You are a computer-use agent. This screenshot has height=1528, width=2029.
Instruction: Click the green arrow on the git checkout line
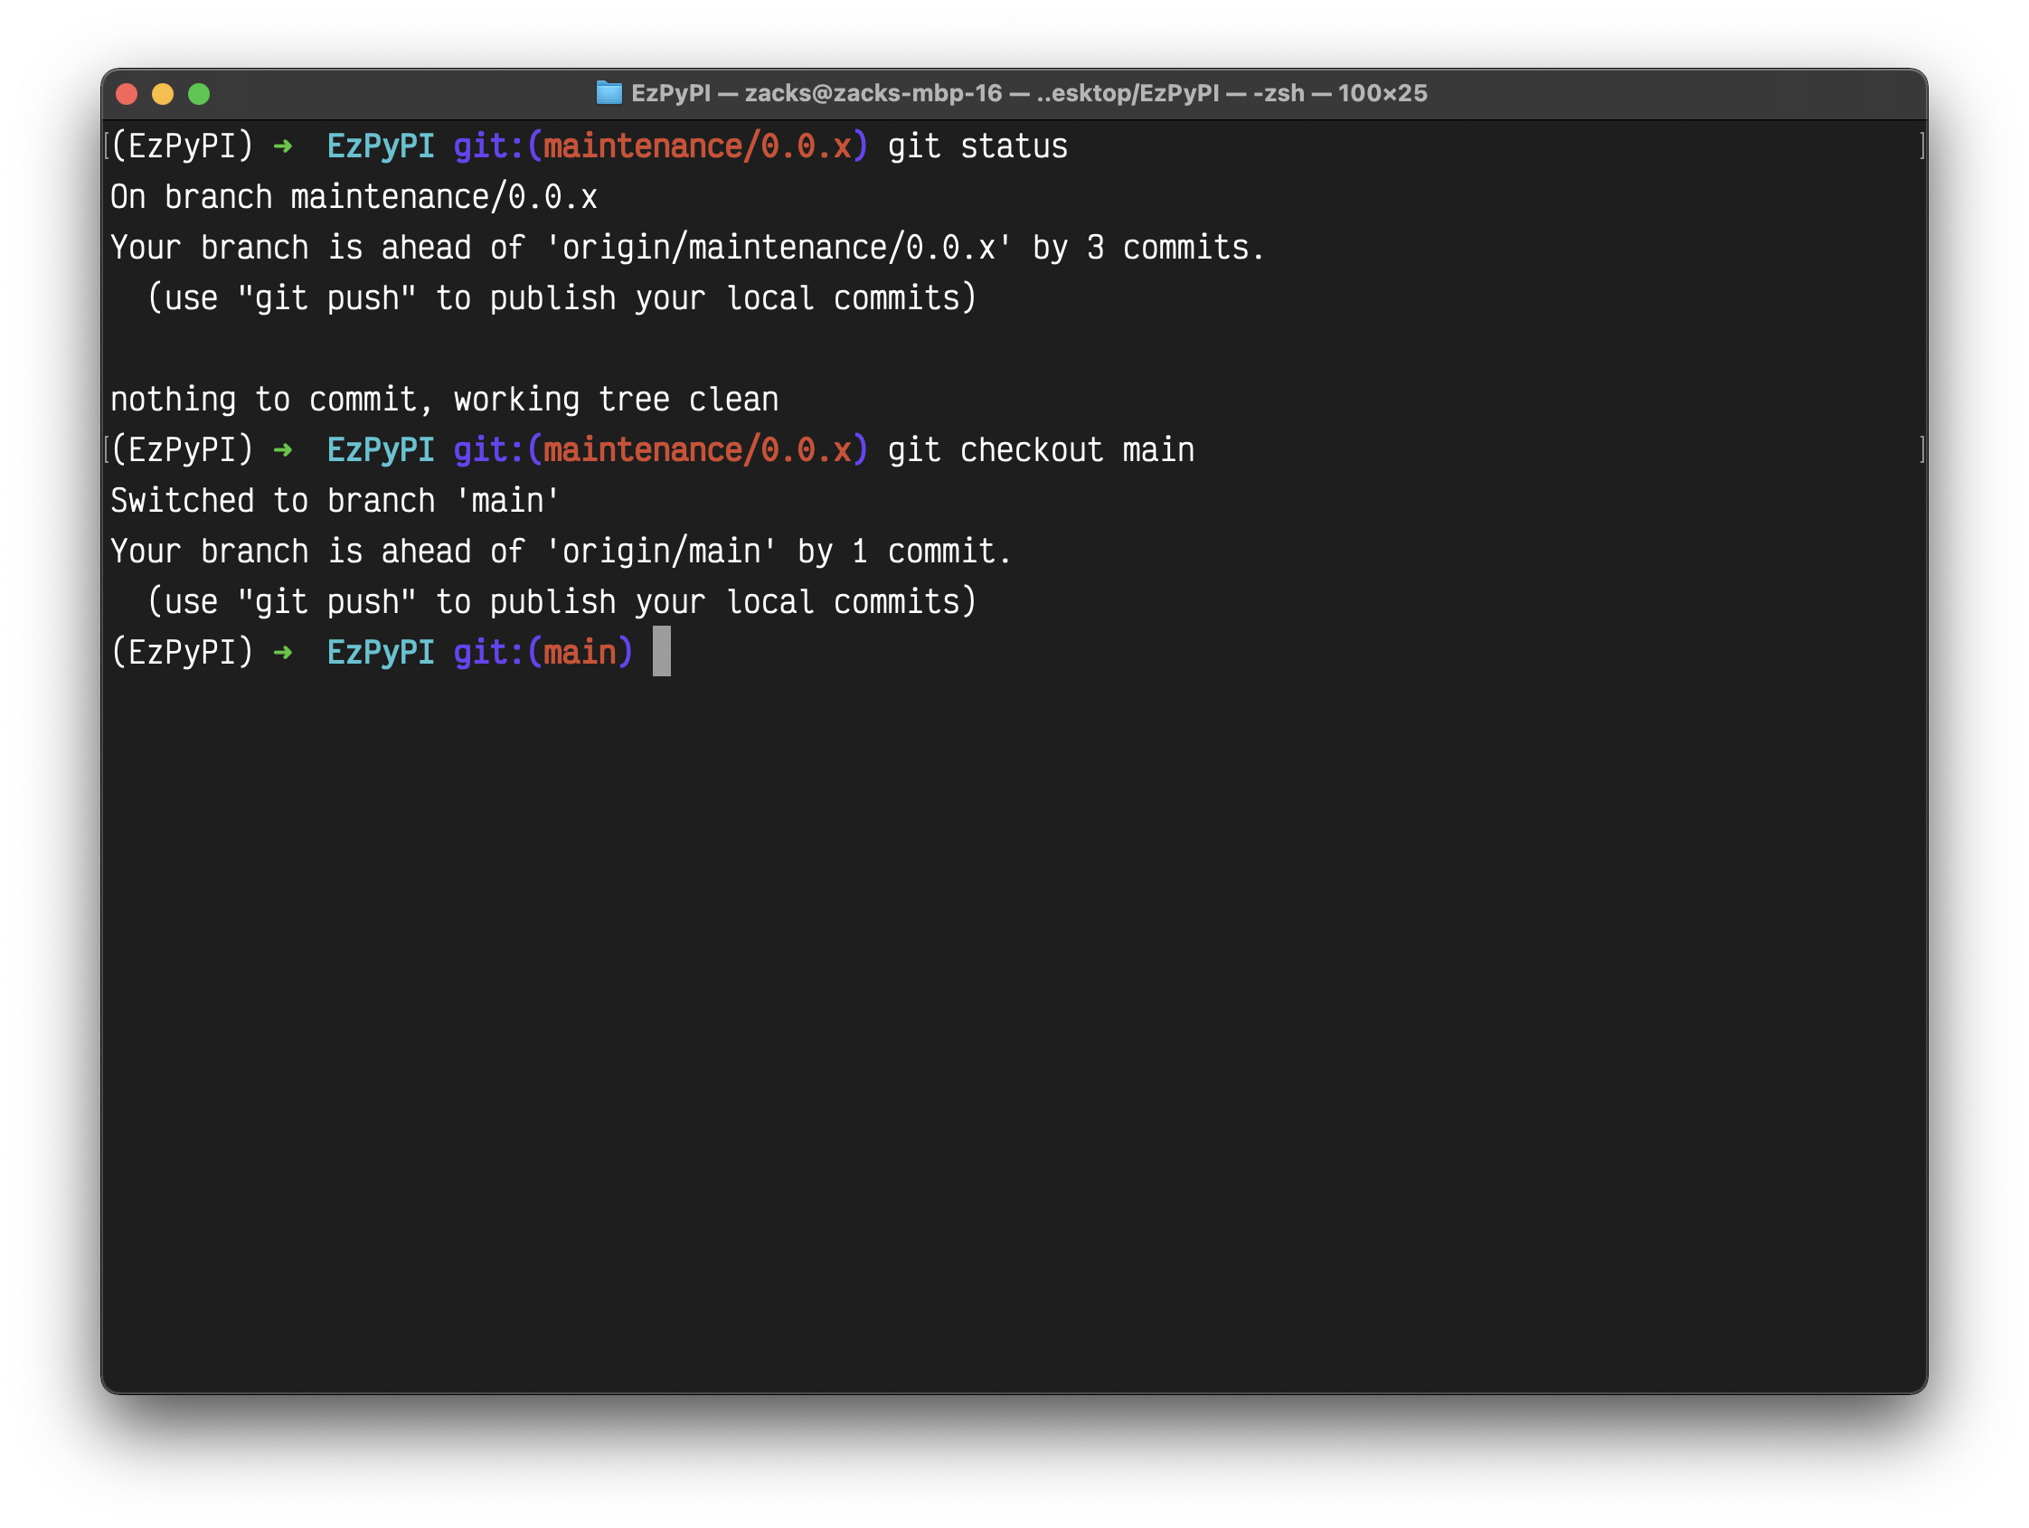pos(282,450)
